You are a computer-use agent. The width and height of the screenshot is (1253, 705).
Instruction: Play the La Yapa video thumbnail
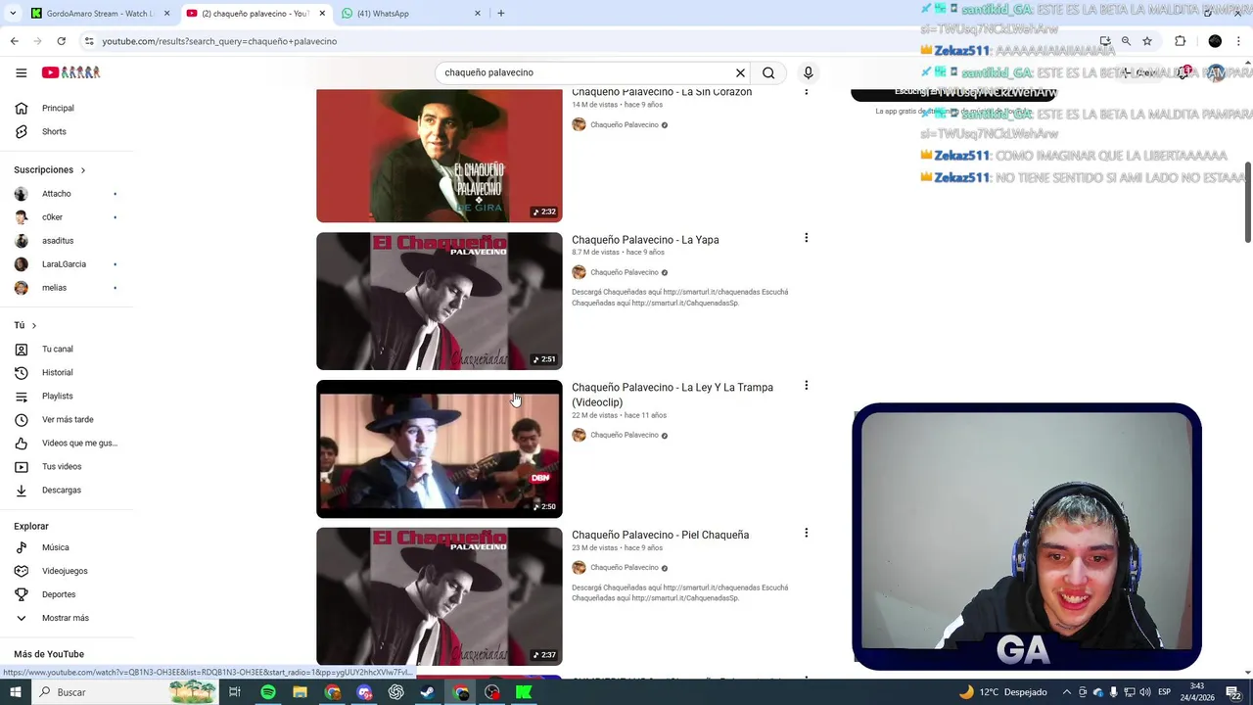pos(440,301)
